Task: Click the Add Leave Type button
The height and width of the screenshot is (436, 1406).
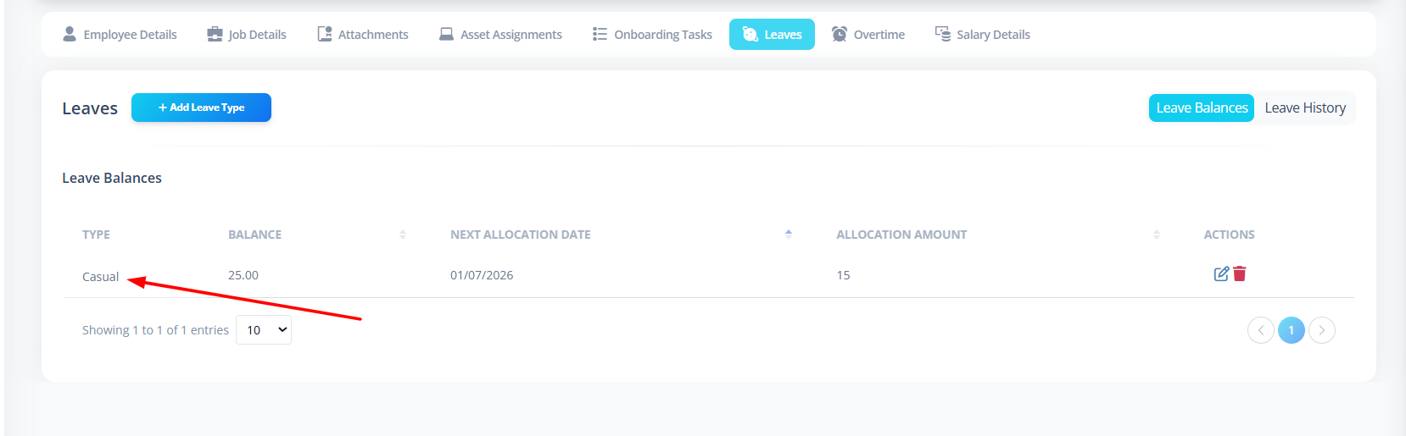Action: tap(201, 108)
